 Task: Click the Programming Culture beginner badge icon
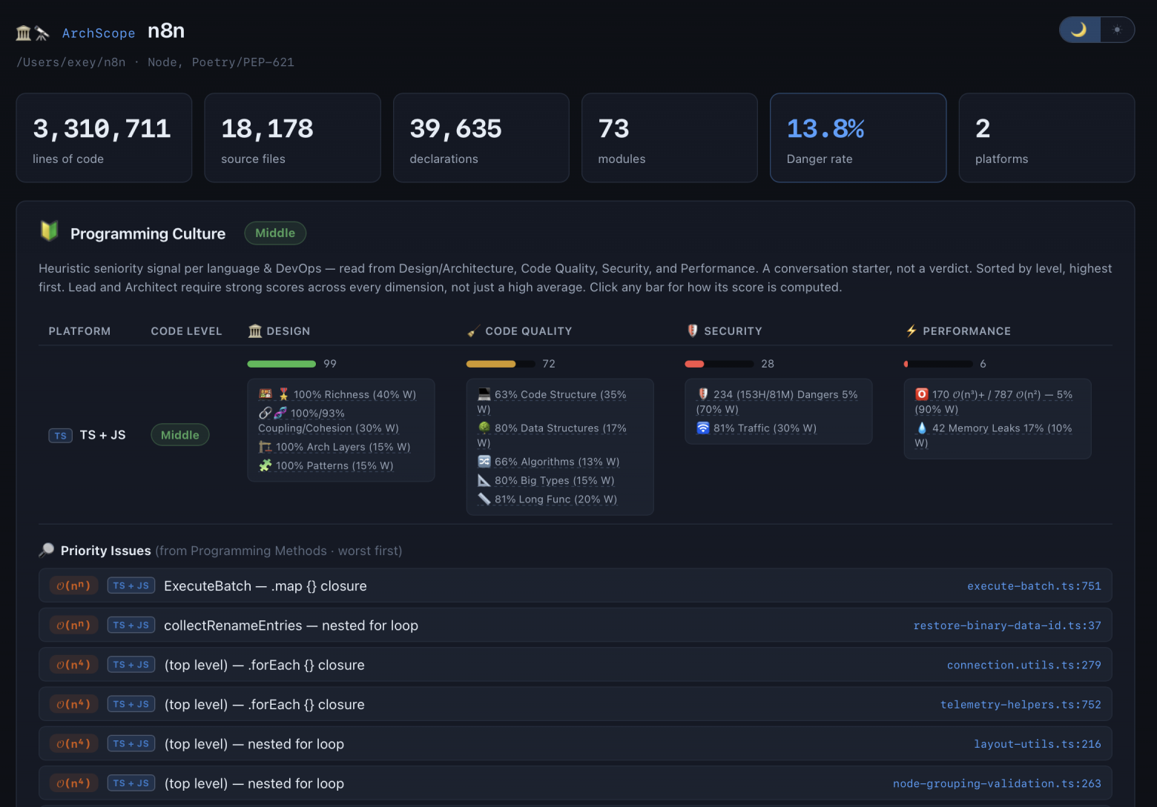coord(49,231)
